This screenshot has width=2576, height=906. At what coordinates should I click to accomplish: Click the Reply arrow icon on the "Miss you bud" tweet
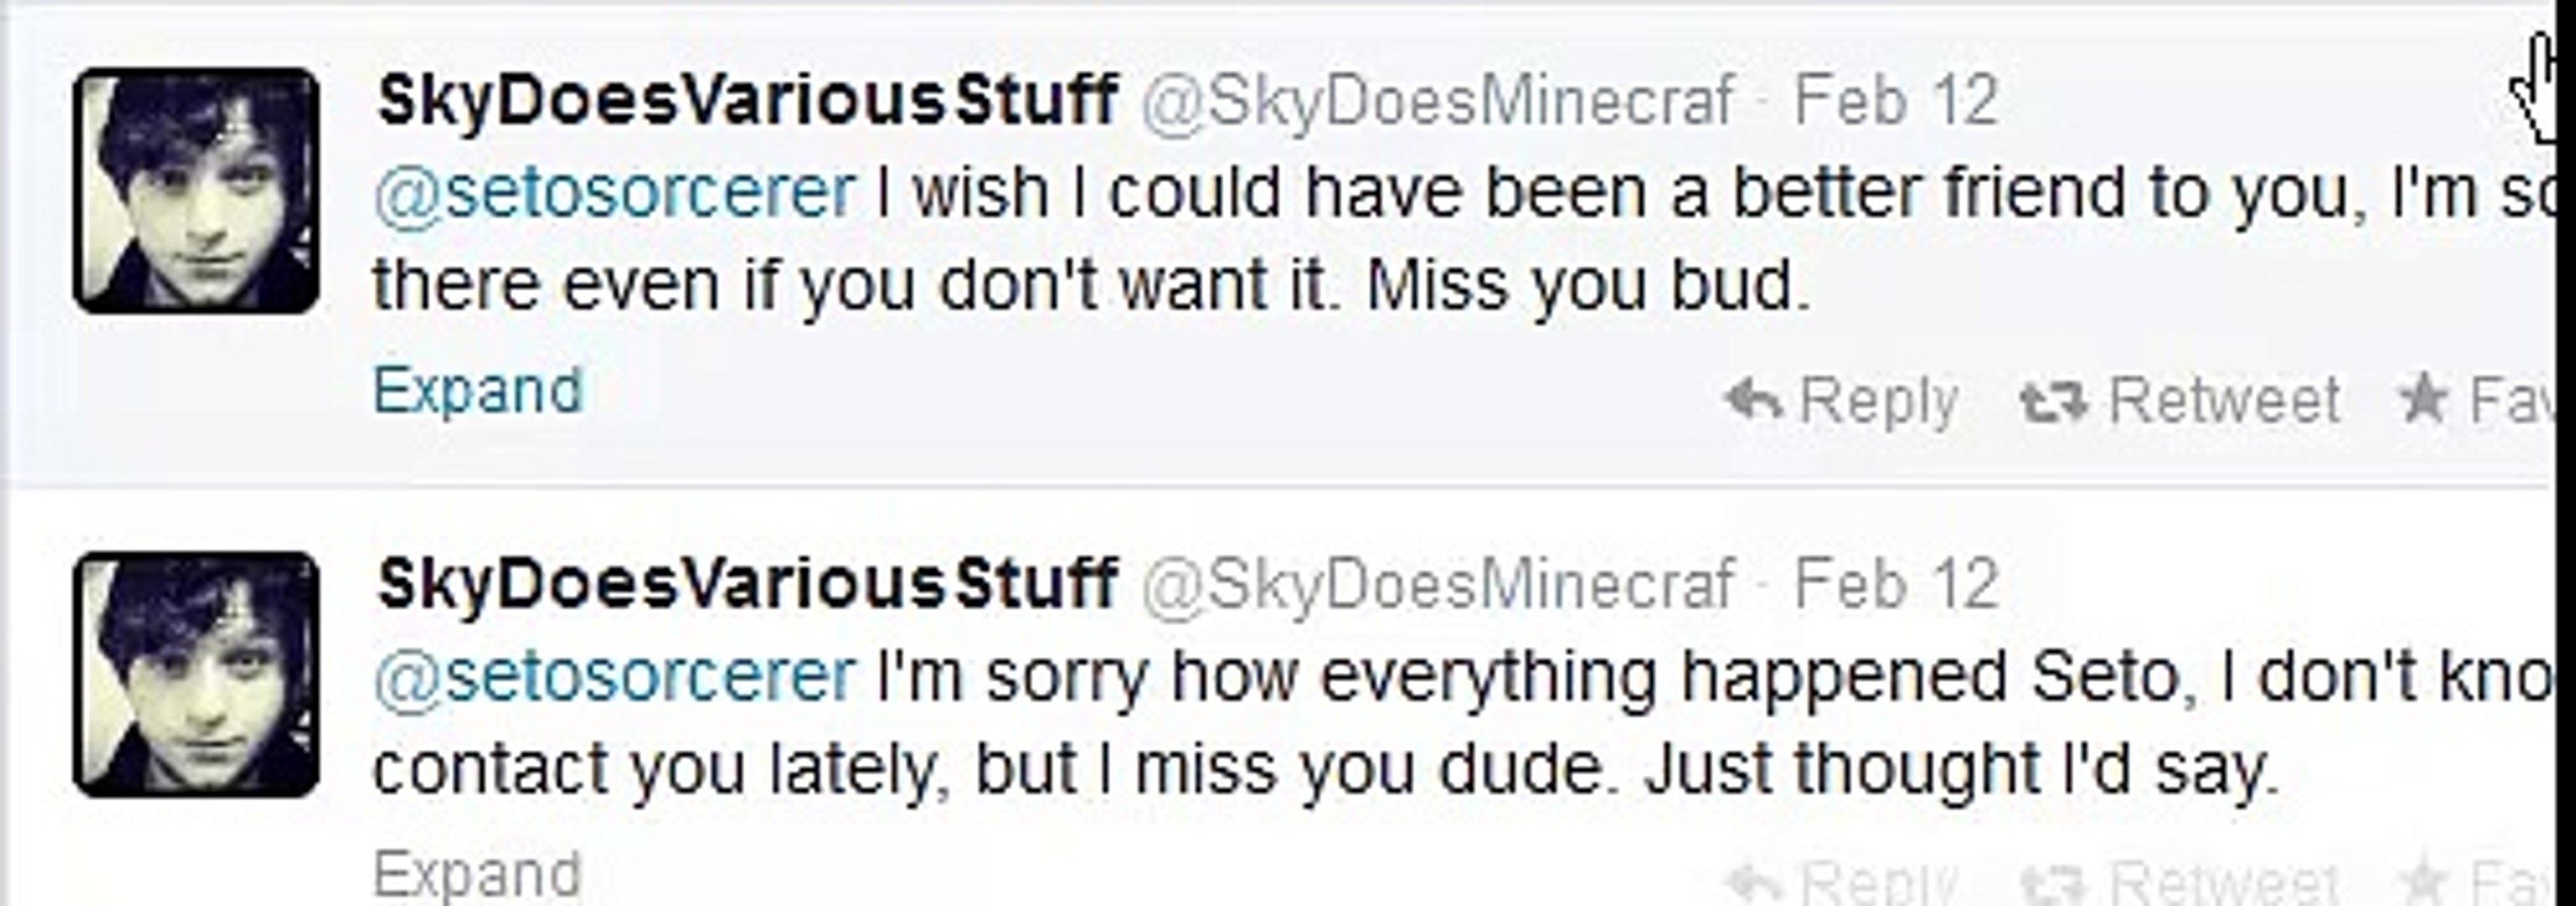coord(1755,400)
